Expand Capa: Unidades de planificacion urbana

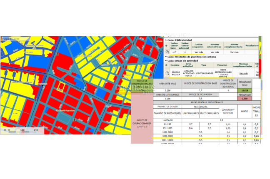coord(165,56)
